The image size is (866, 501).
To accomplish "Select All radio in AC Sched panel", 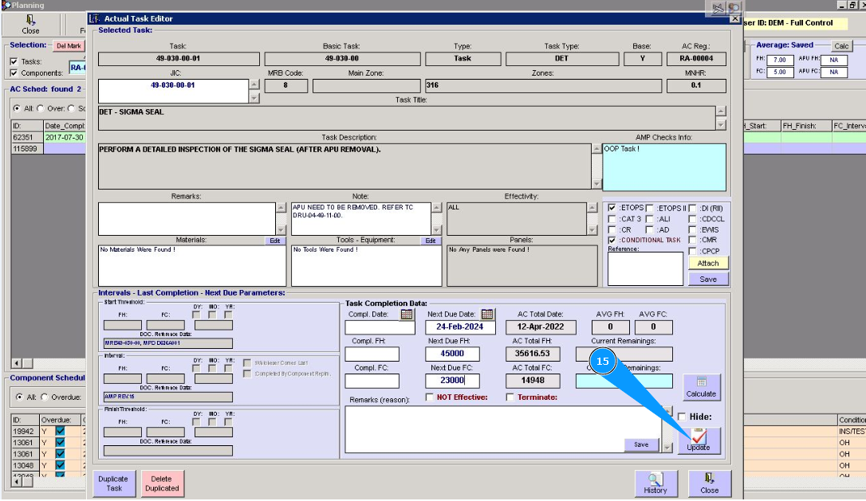I will pos(17,108).
